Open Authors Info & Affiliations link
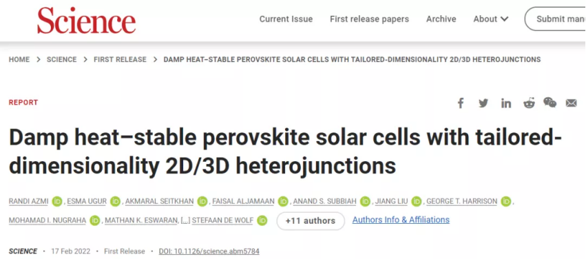 [x=401, y=220]
